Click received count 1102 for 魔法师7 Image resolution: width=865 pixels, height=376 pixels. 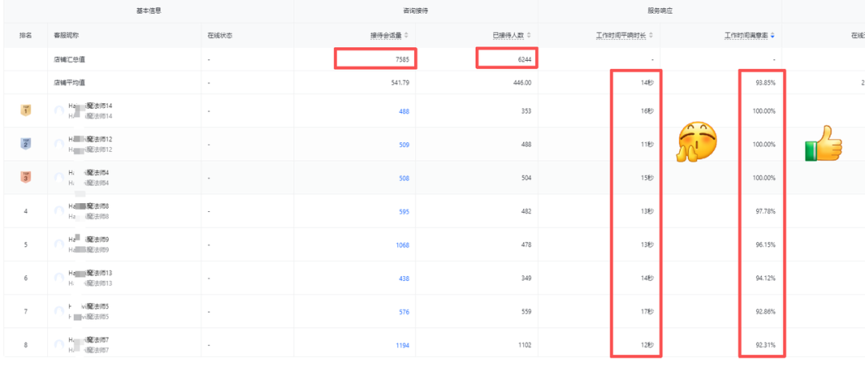click(x=525, y=346)
